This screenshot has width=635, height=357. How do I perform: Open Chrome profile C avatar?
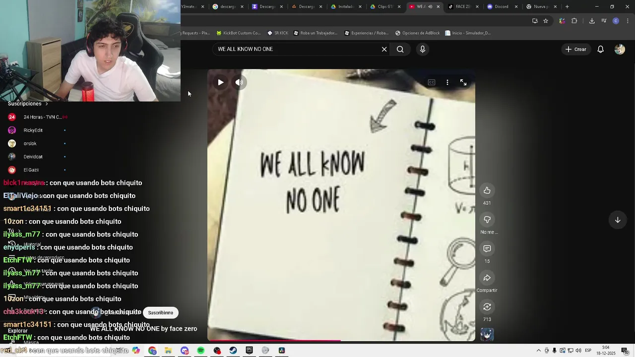616,21
